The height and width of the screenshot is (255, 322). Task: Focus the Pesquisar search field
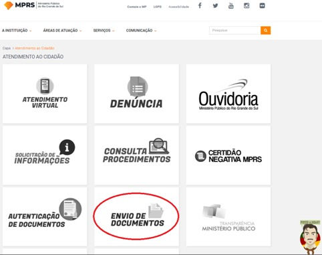click(234, 30)
